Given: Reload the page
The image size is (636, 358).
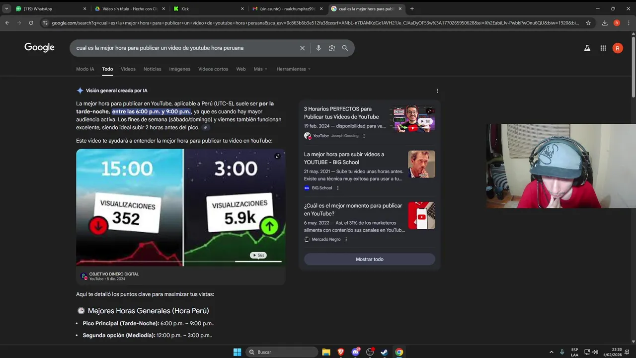Looking at the screenshot, I should [31, 23].
